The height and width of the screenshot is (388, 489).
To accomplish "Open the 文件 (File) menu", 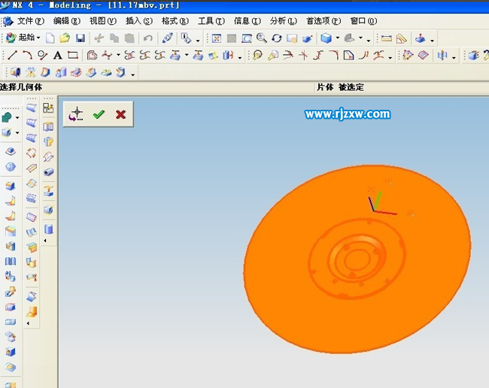I will [29, 21].
